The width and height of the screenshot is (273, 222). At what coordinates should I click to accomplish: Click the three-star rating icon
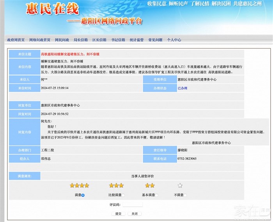[x=116, y=185]
